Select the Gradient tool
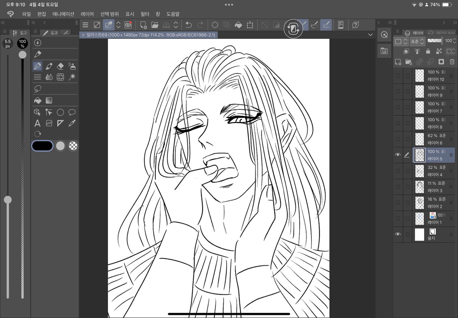 click(x=49, y=100)
